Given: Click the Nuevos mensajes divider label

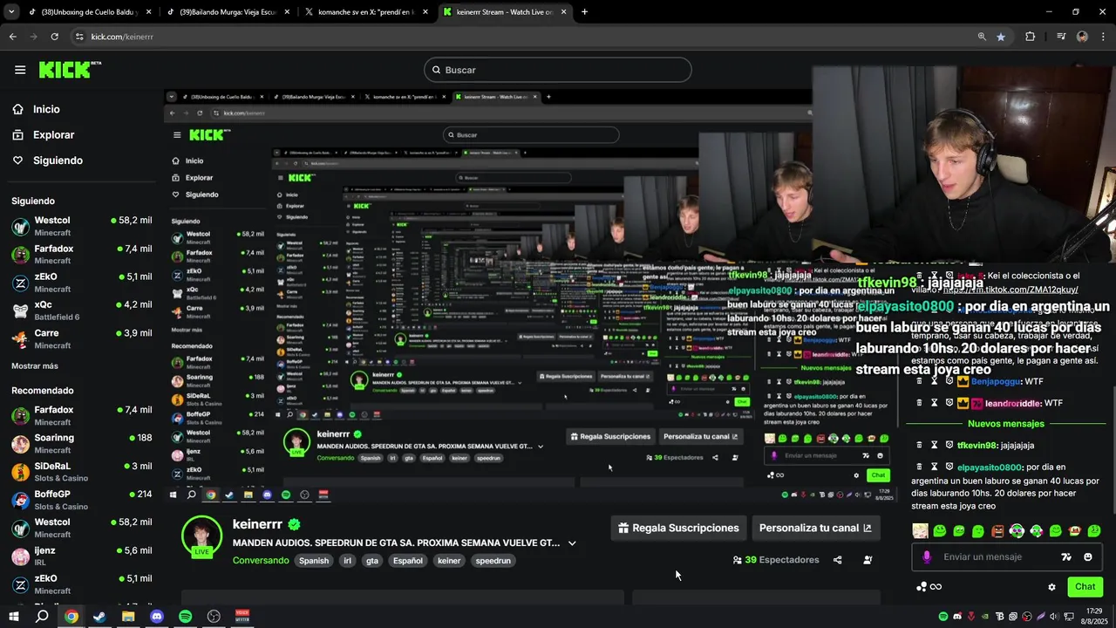Looking at the screenshot, I should (1006, 424).
